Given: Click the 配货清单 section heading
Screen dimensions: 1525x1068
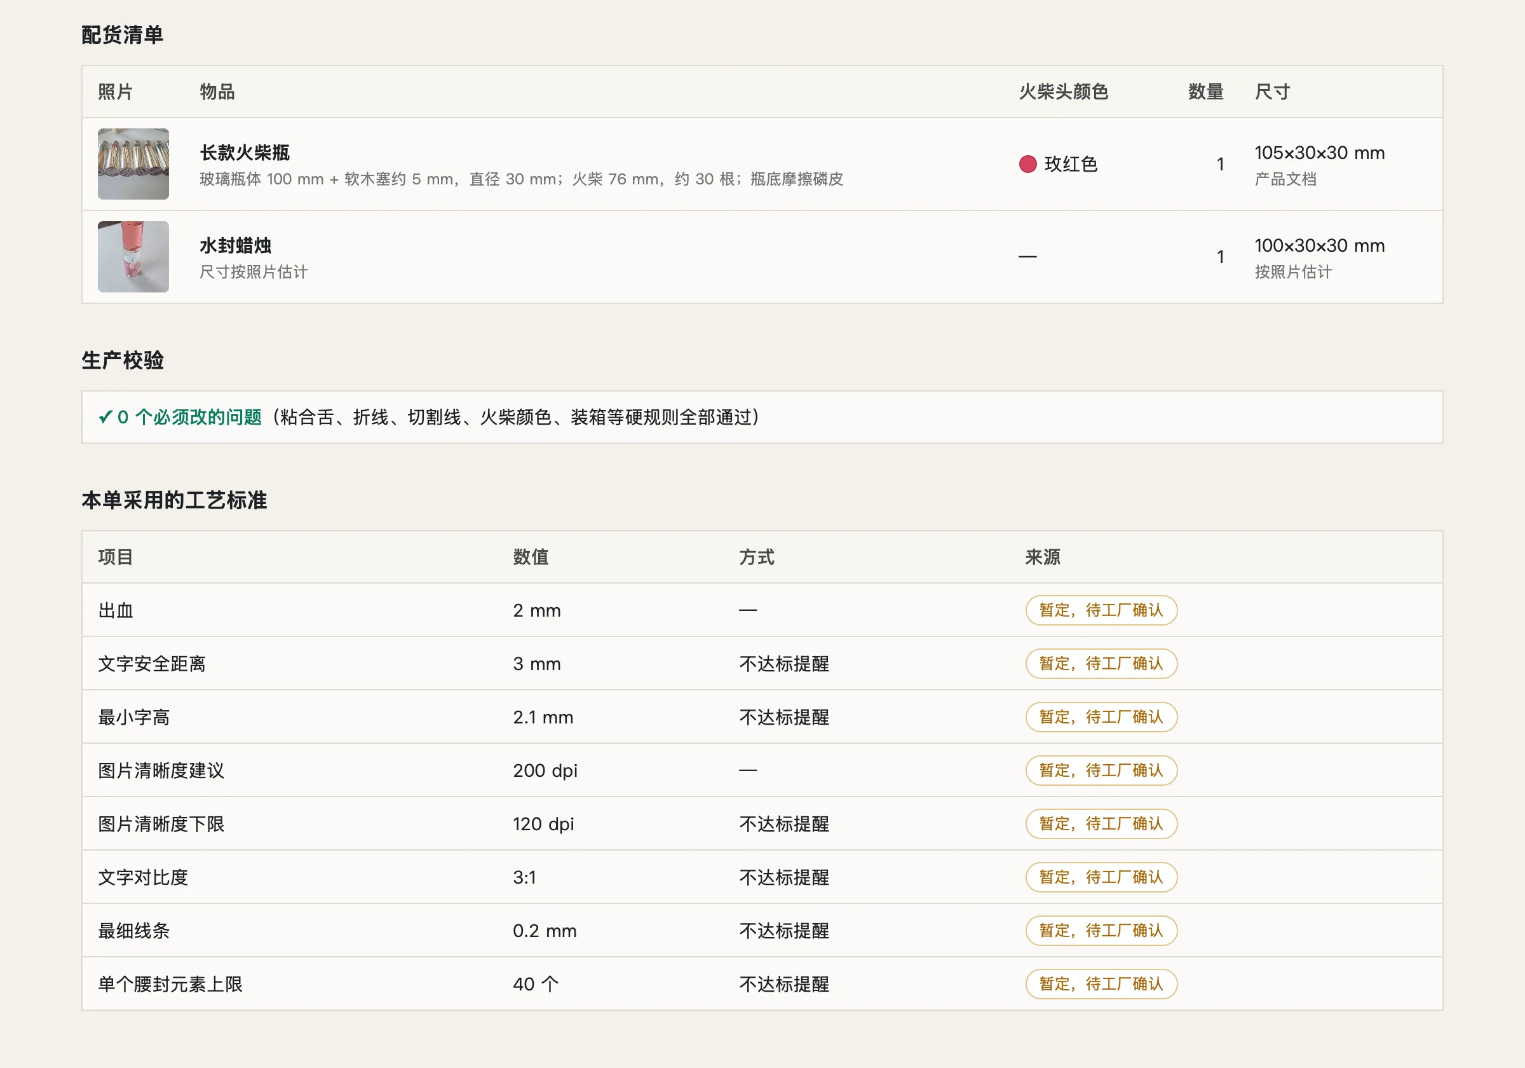Looking at the screenshot, I should tap(122, 34).
